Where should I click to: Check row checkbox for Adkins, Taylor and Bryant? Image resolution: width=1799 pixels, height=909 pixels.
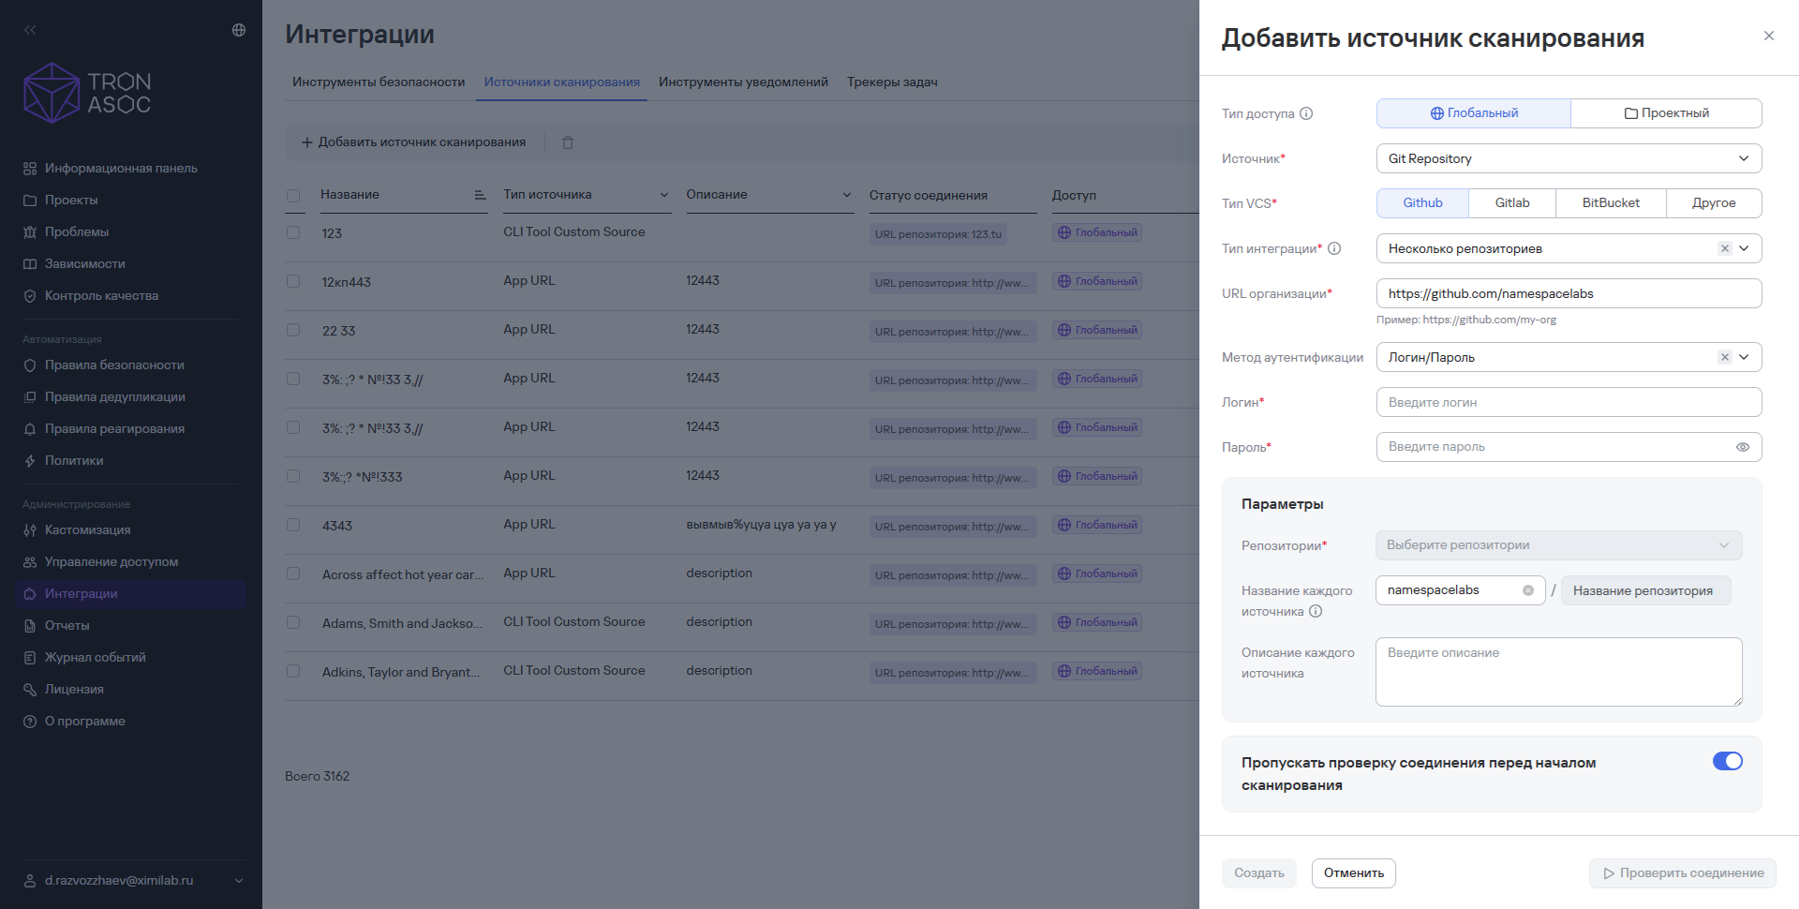(x=293, y=671)
